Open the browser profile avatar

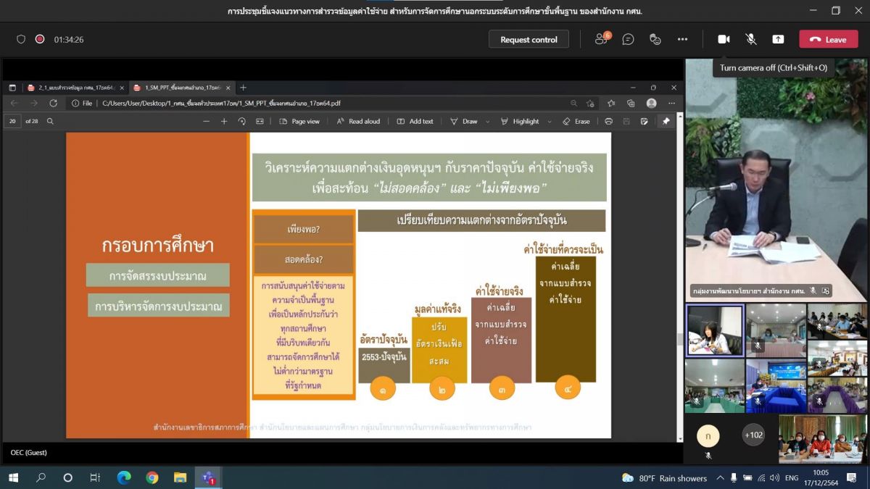[651, 103]
